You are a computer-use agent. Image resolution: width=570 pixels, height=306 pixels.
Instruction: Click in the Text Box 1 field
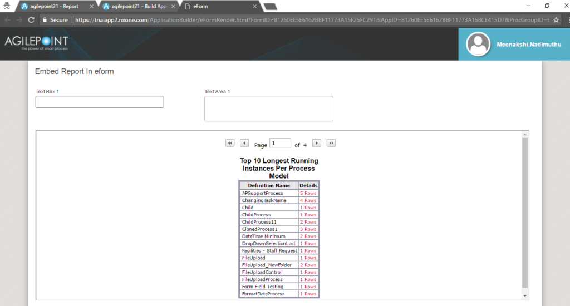click(x=100, y=102)
